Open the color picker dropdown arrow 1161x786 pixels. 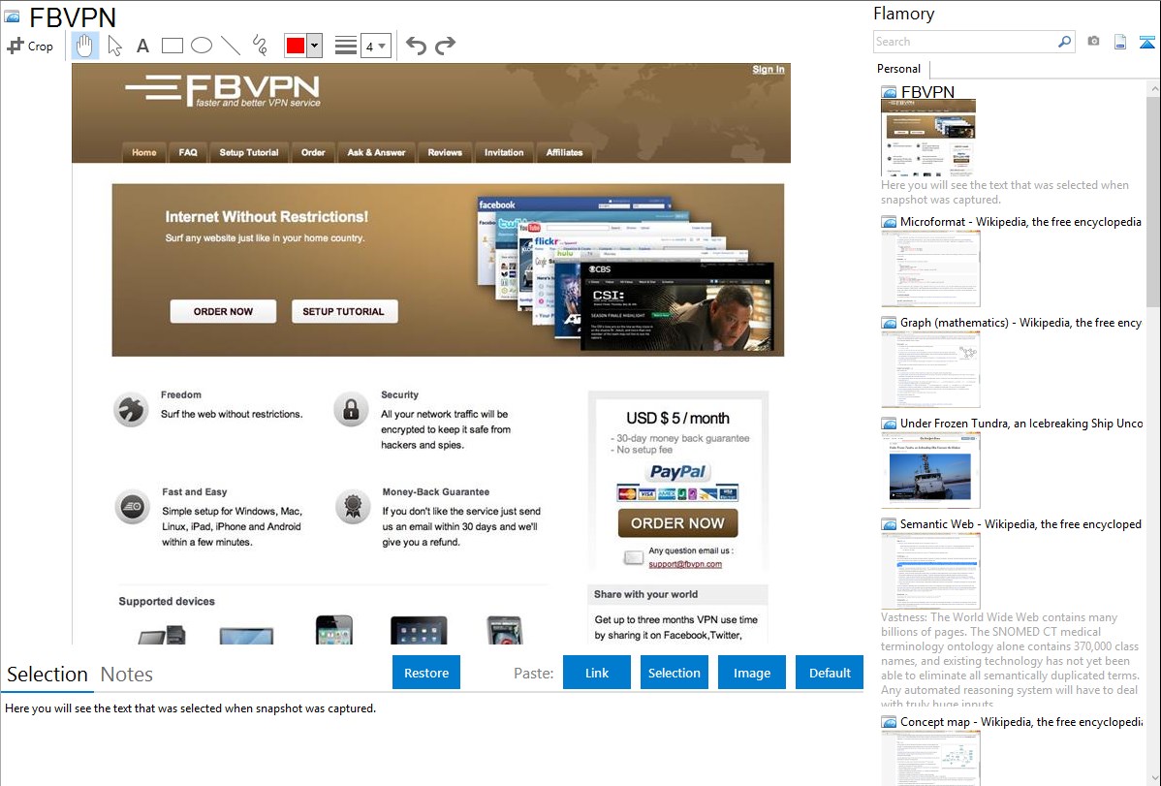point(314,46)
